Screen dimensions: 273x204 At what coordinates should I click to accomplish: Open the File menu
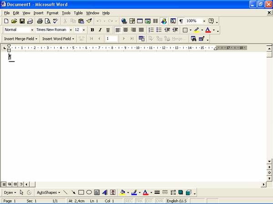pyautogui.click(x=7, y=13)
